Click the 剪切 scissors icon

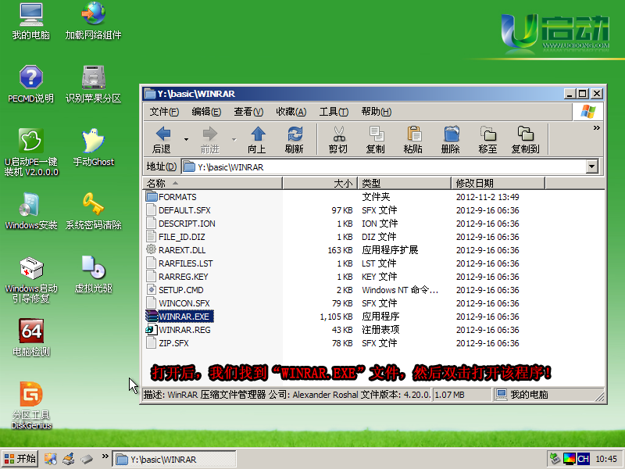tap(339, 134)
